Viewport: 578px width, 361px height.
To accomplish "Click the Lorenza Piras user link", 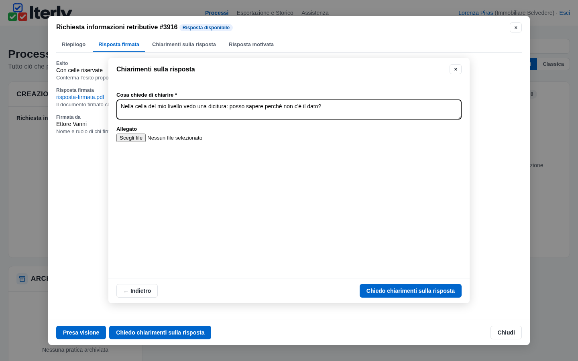I will (476, 13).
